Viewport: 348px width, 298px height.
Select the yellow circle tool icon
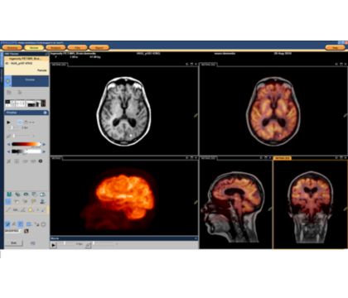pos(30,210)
